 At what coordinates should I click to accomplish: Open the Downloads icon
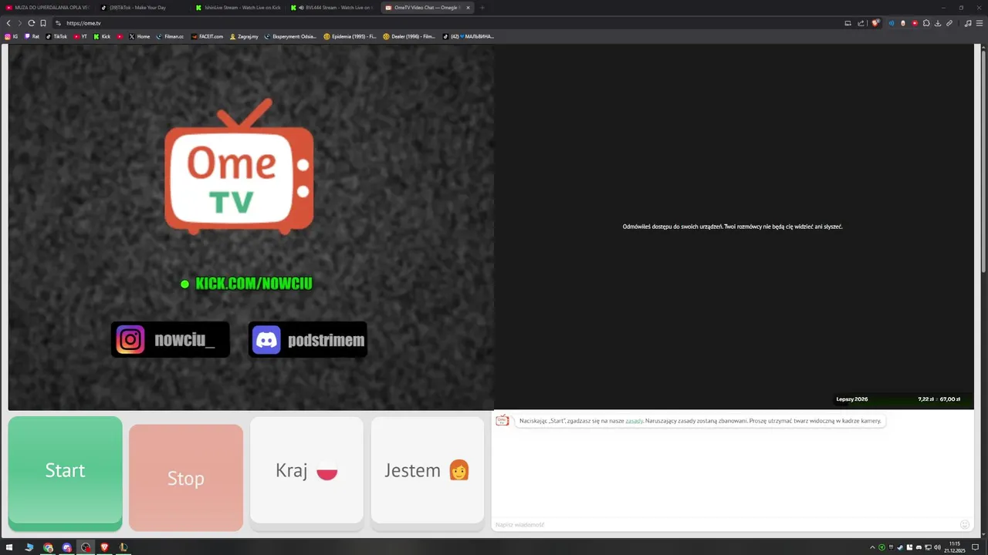(938, 23)
